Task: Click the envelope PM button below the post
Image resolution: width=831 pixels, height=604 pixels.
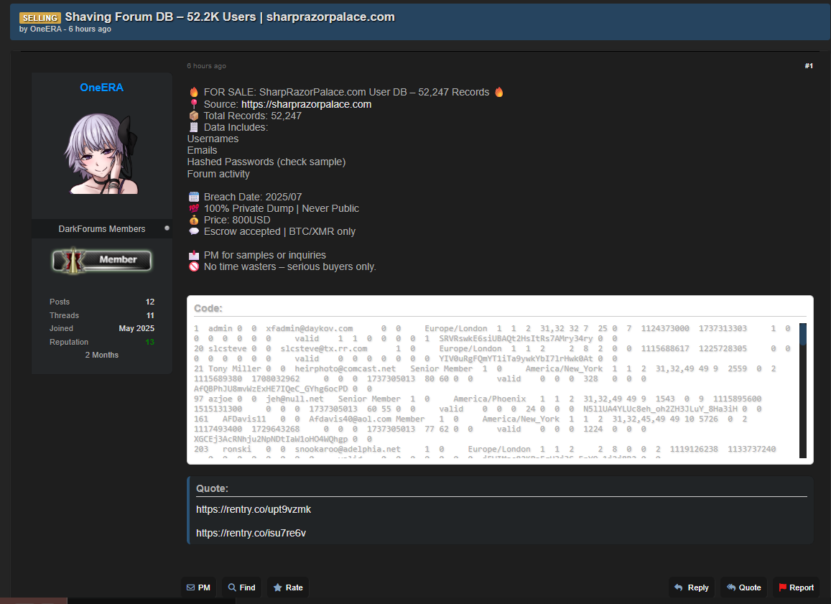Action: (x=198, y=587)
